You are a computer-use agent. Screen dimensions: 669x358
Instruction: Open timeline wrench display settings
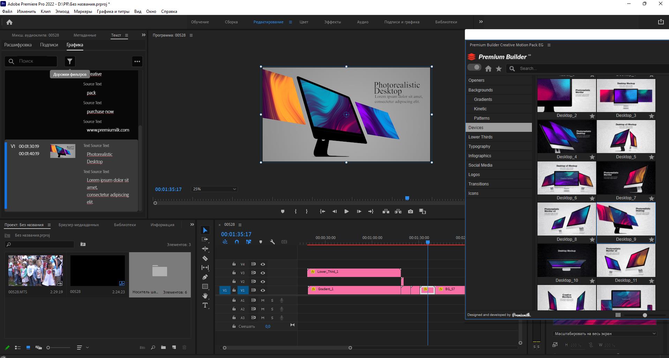[272, 242]
